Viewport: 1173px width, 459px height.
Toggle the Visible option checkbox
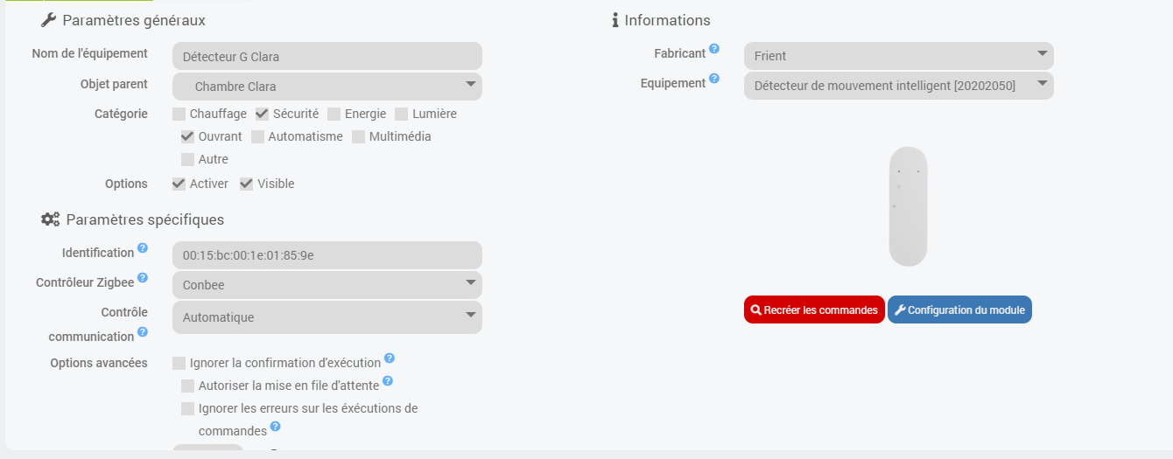pyautogui.click(x=247, y=184)
